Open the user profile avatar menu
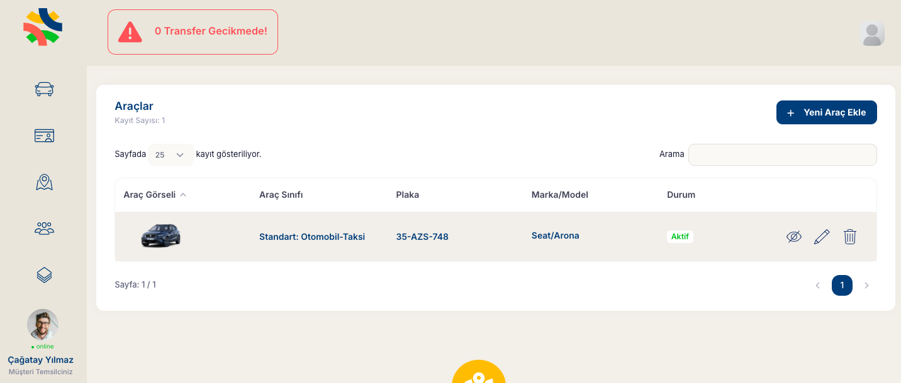Image resolution: width=901 pixels, height=383 pixels. tap(872, 34)
